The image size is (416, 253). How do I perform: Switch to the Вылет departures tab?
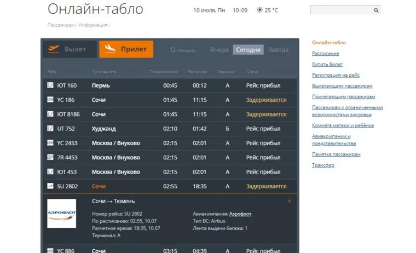click(x=69, y=49)
